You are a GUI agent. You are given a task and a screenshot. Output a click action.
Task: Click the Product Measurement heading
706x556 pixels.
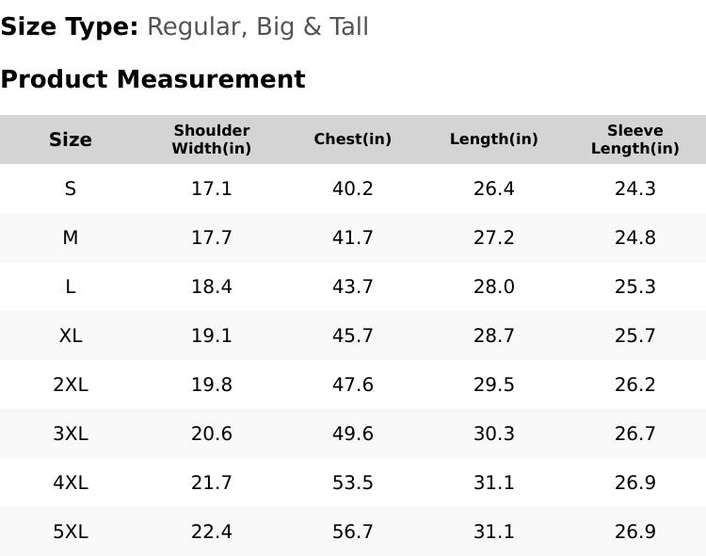tap(152, 79)
